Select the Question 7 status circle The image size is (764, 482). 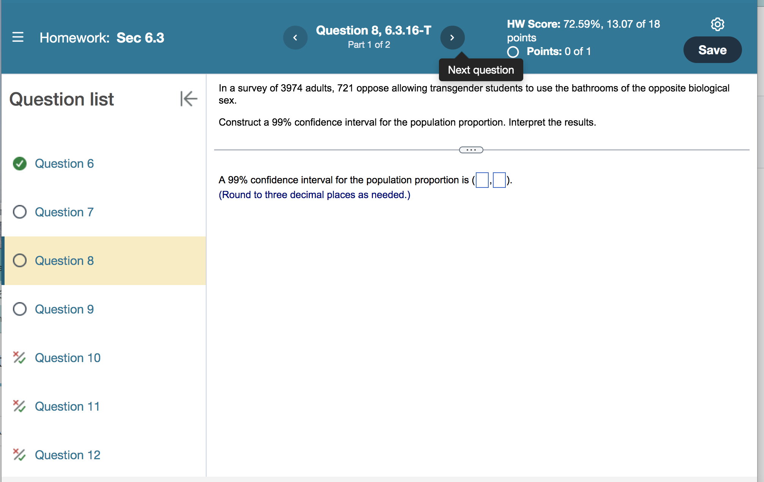(x=20, y=212)
